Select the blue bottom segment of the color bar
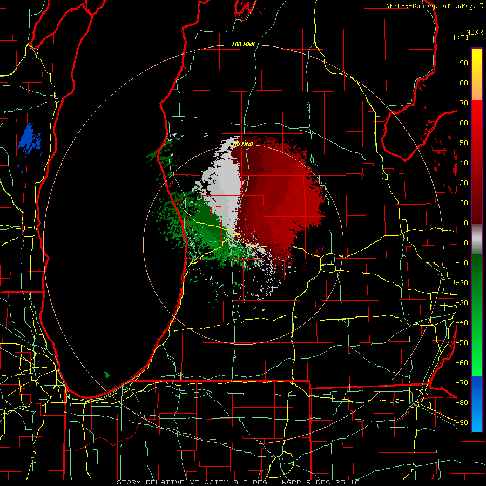Screen dimensions: 486x486 477,404
